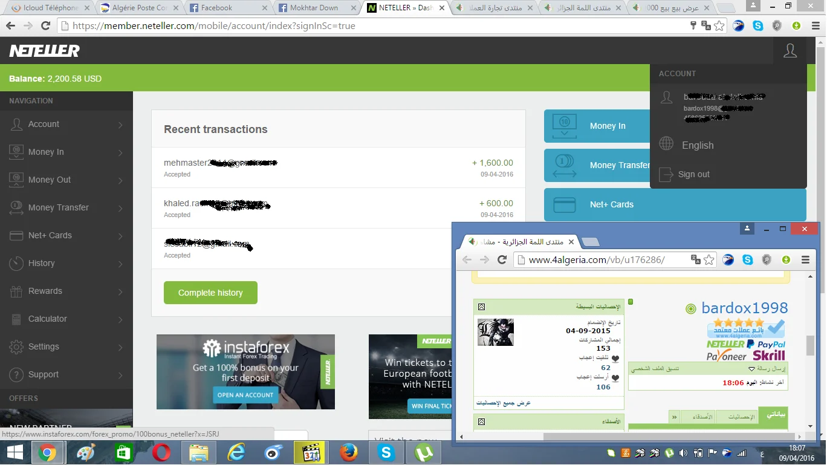Screen dimensions: 827x465
Task: Click the Net+ Cards tile card icon
Action: click(x=564, y=205)
